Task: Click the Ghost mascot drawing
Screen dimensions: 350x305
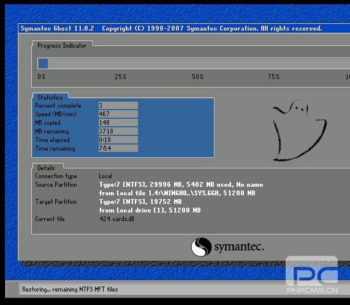Action: point(299,130)
